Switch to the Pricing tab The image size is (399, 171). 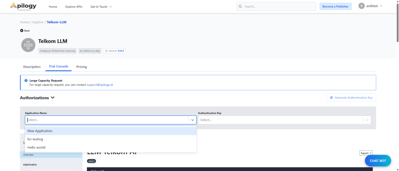pyautogui.click(x=81, y=67)
